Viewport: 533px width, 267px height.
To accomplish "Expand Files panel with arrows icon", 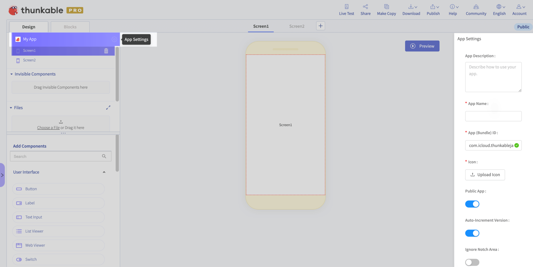I will [108, 108].
